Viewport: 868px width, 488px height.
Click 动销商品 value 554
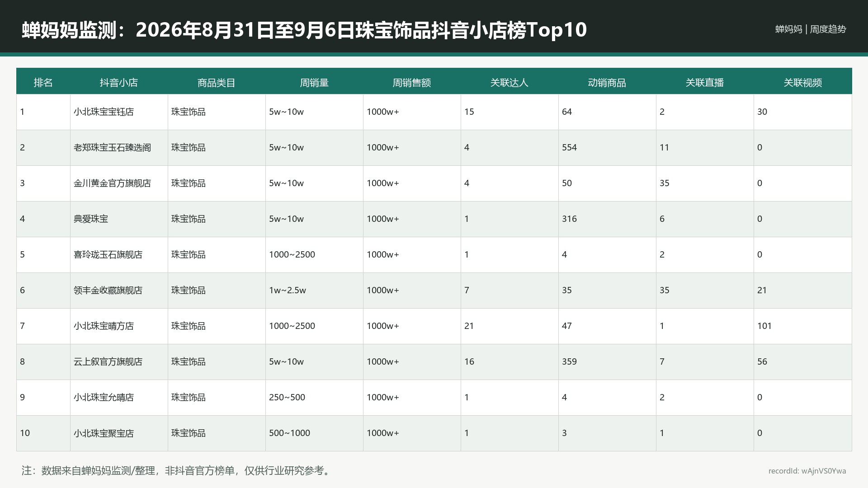coord(570,147)
